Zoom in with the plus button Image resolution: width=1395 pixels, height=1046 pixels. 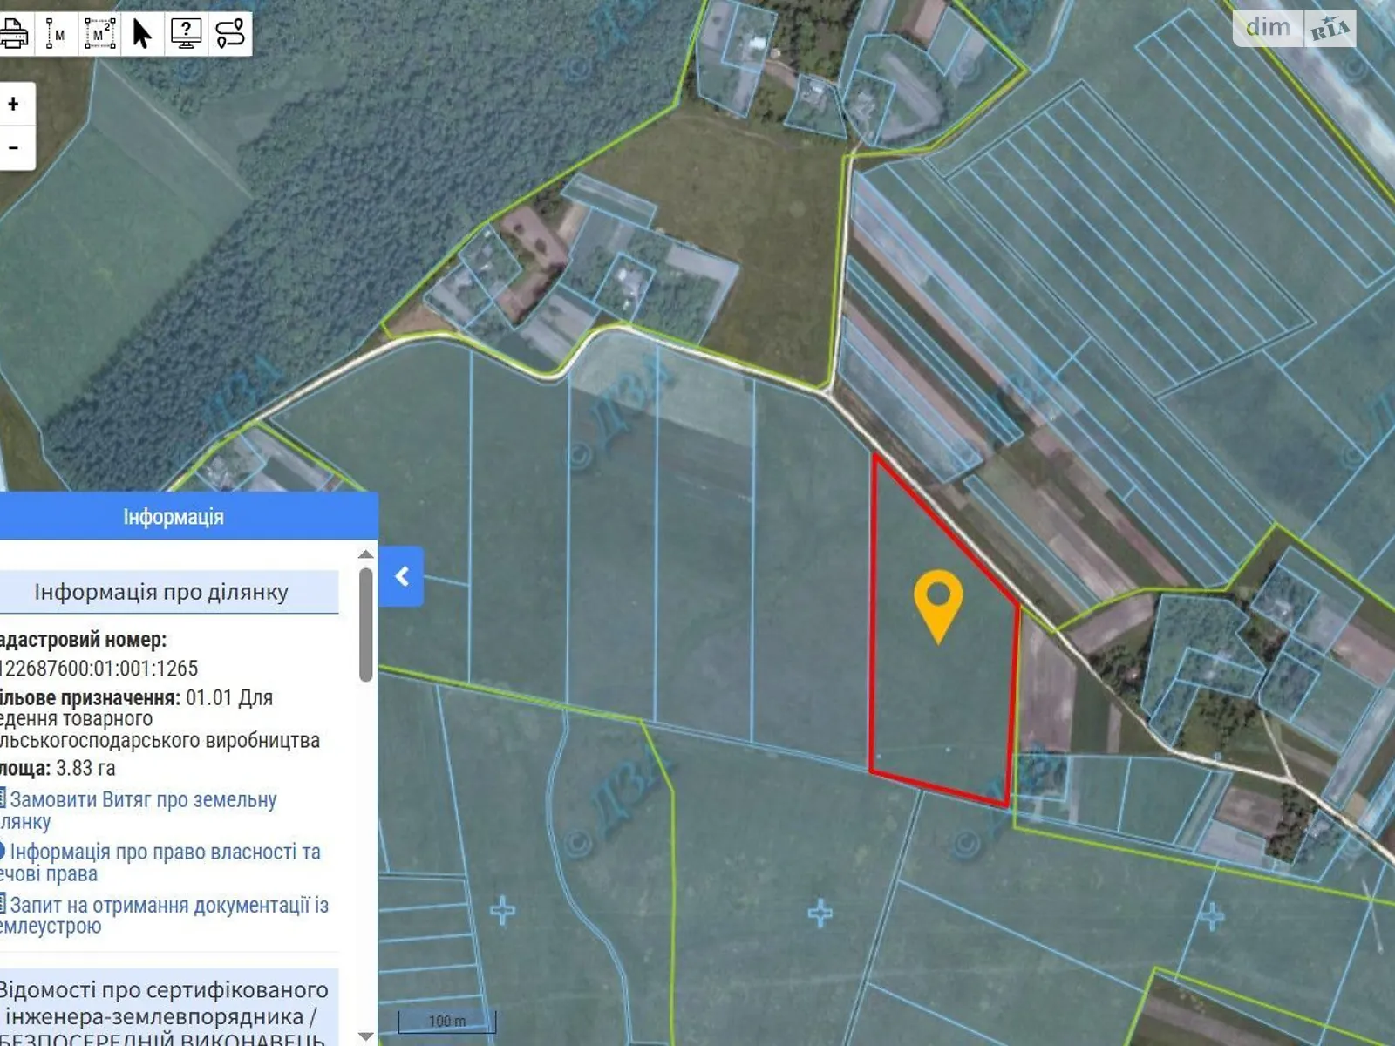point(14,105)
